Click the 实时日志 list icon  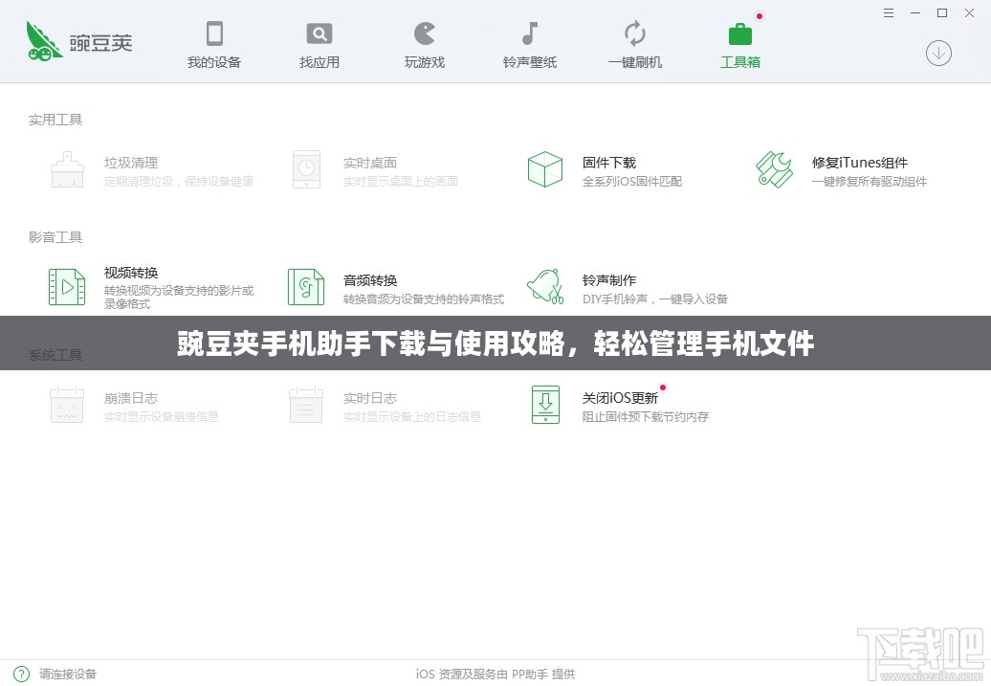(x=306, y=405)
